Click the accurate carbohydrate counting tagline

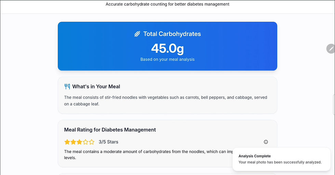[x=167, y=4]
